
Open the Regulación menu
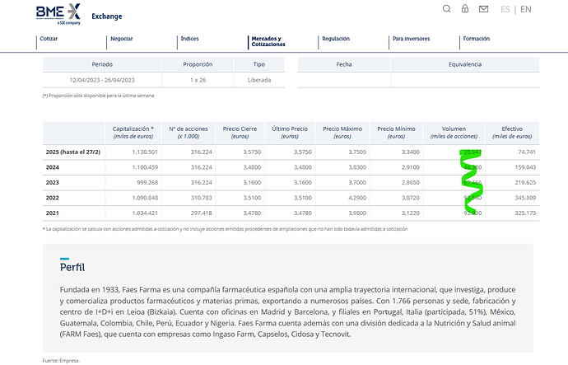click(x=336, y=39)
